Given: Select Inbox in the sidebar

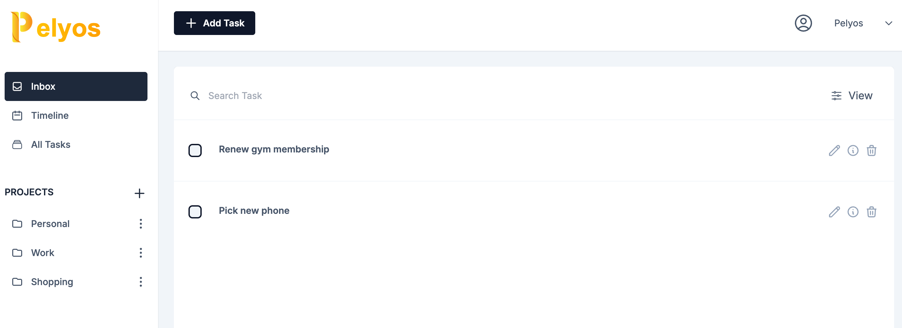Looking at the screenshot, I should [76, 87].
